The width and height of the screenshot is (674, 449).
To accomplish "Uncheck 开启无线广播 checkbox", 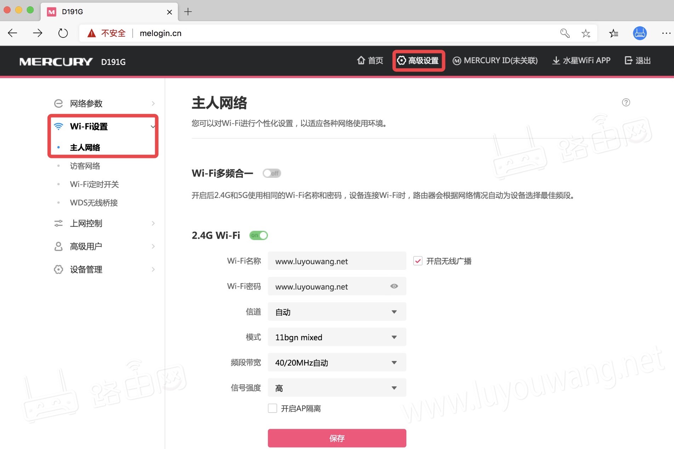I will click(418, 261).
